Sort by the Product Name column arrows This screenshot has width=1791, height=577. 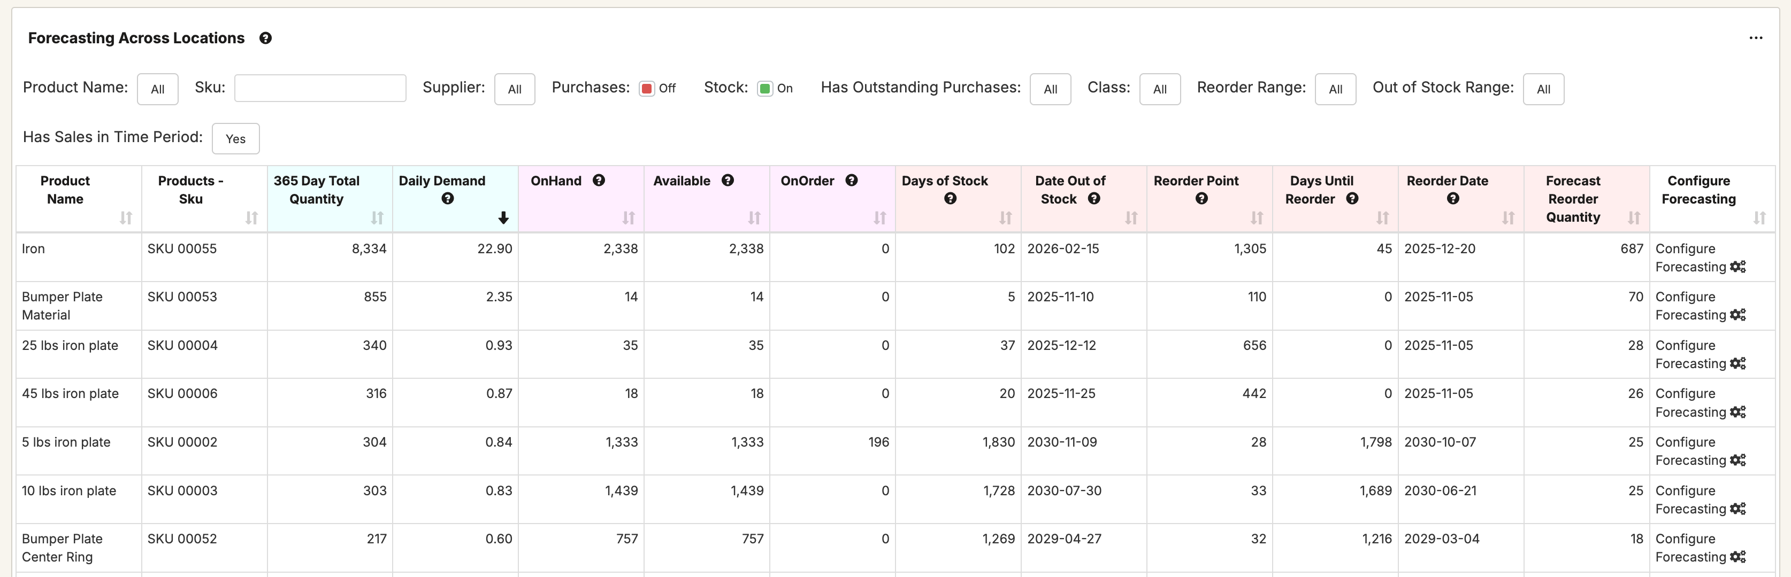(x=126, y=218)
